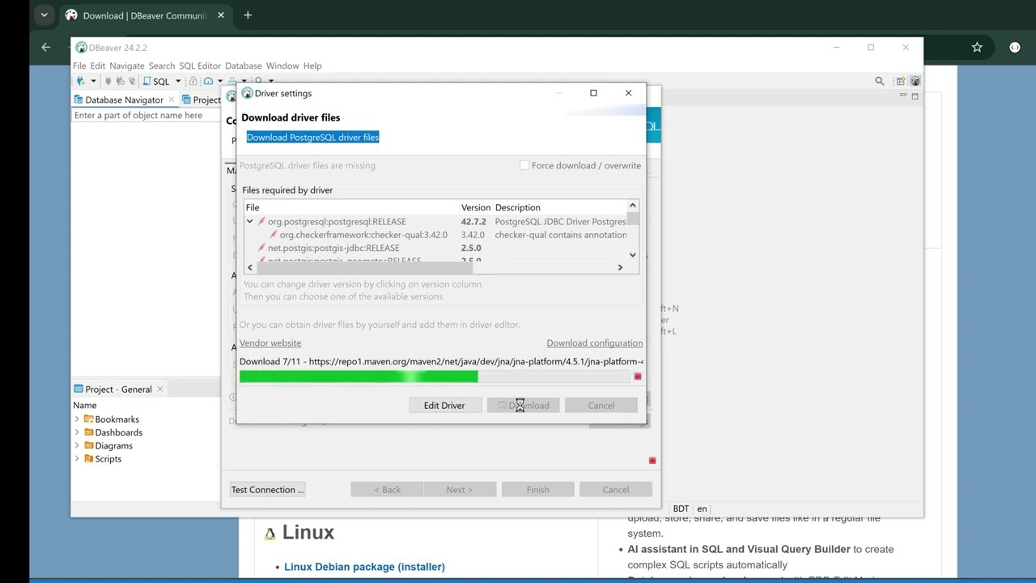
Task: Open the SQL Editor menu
Action: click(200, 66)
